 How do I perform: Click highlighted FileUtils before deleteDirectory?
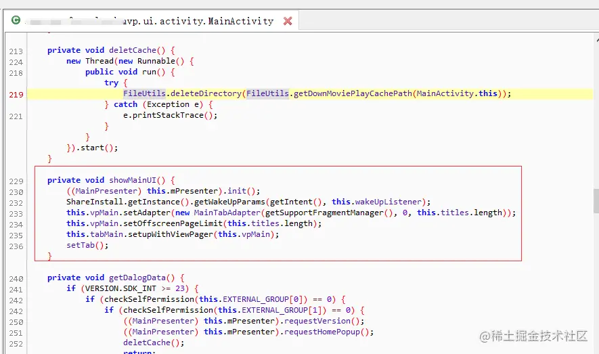point(144,93)
